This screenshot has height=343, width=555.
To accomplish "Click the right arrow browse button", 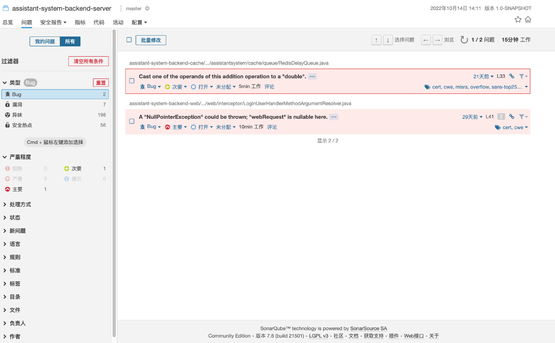I will 437,40.
